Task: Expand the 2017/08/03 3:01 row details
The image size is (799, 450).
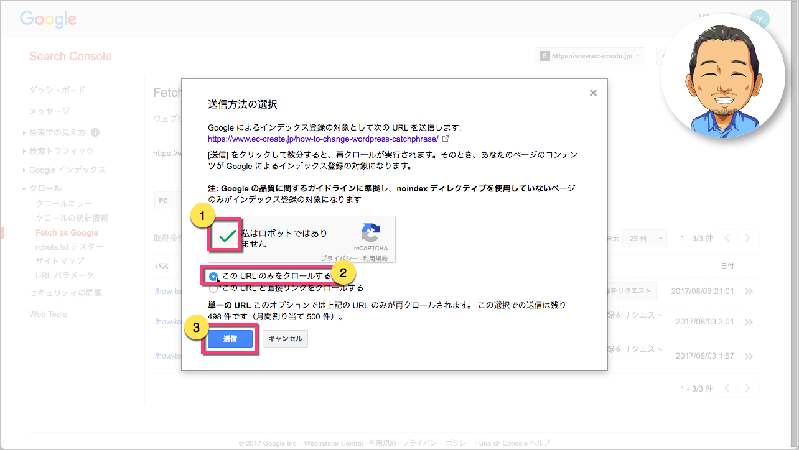Action: pyautogui.click(x=749, y=322)
